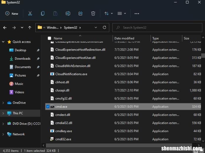Open the Sort options dropdown

coord(108,14)
